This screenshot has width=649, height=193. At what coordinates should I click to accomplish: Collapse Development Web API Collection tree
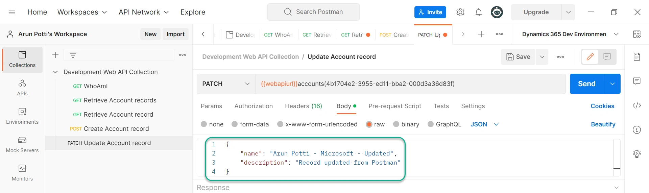tap(55, 72)
